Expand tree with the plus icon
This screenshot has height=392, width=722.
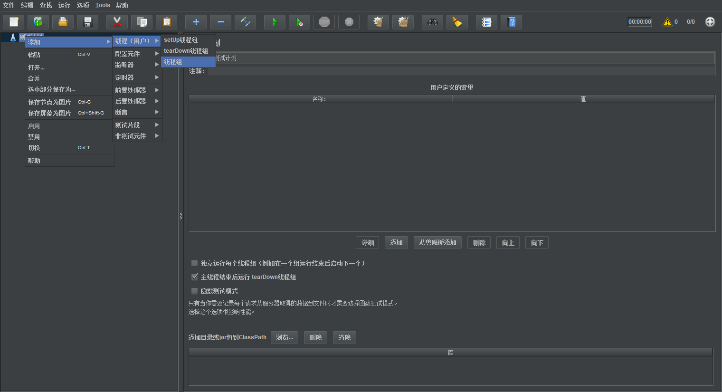click(196, 22)
